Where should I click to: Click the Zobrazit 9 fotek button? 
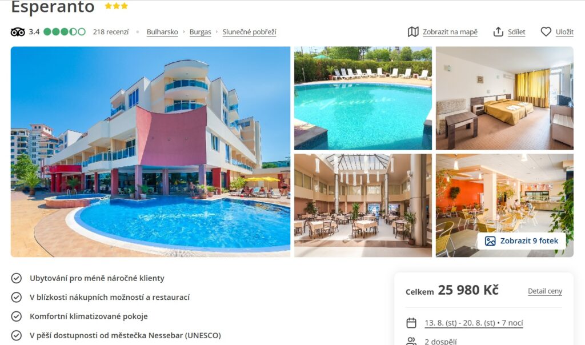point(522,241)
